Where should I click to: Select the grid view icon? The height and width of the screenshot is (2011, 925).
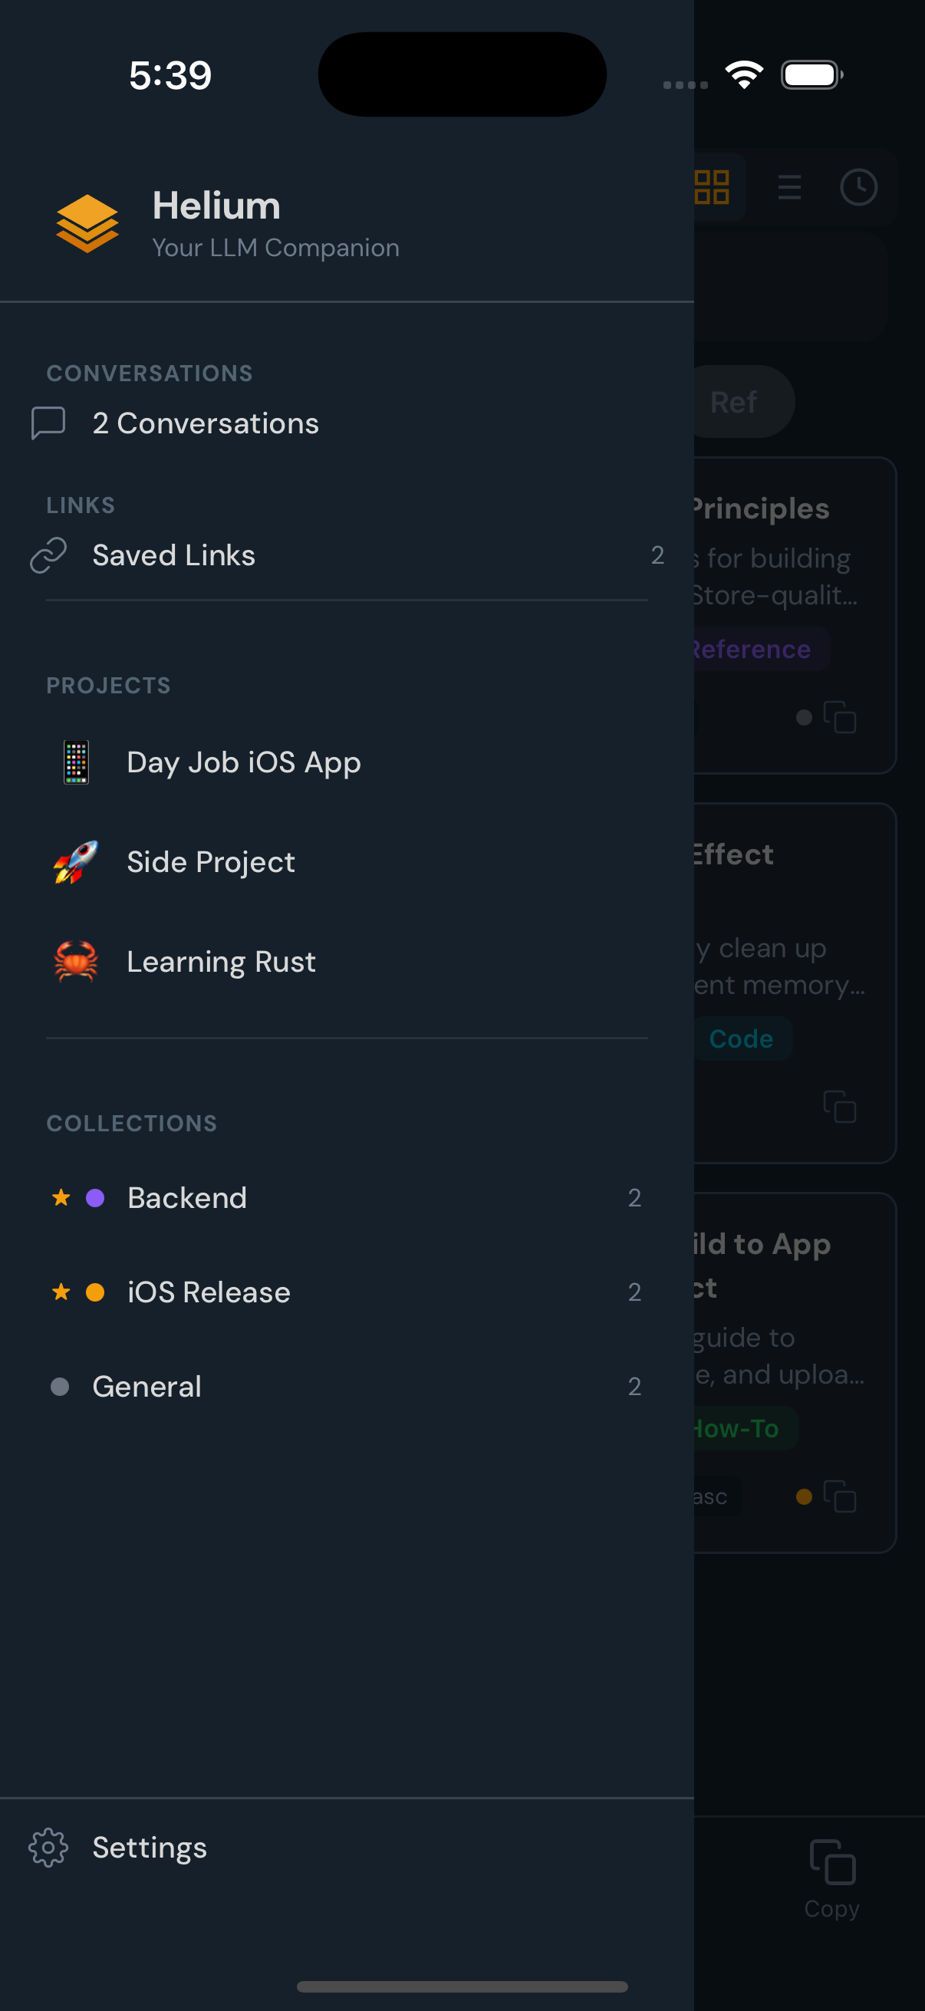711,186
